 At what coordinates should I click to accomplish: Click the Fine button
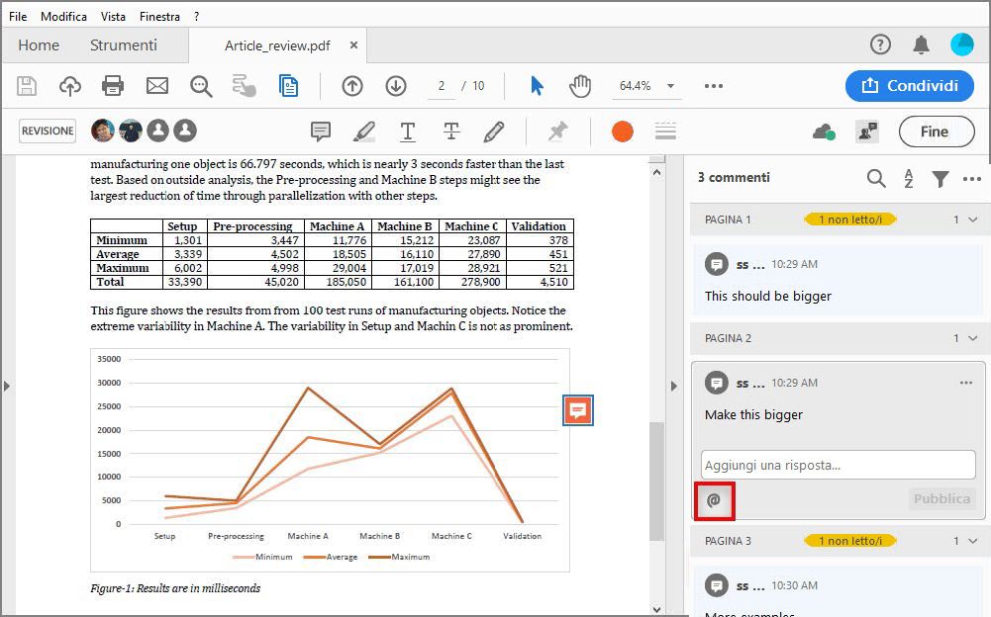(x=937, y=132)
